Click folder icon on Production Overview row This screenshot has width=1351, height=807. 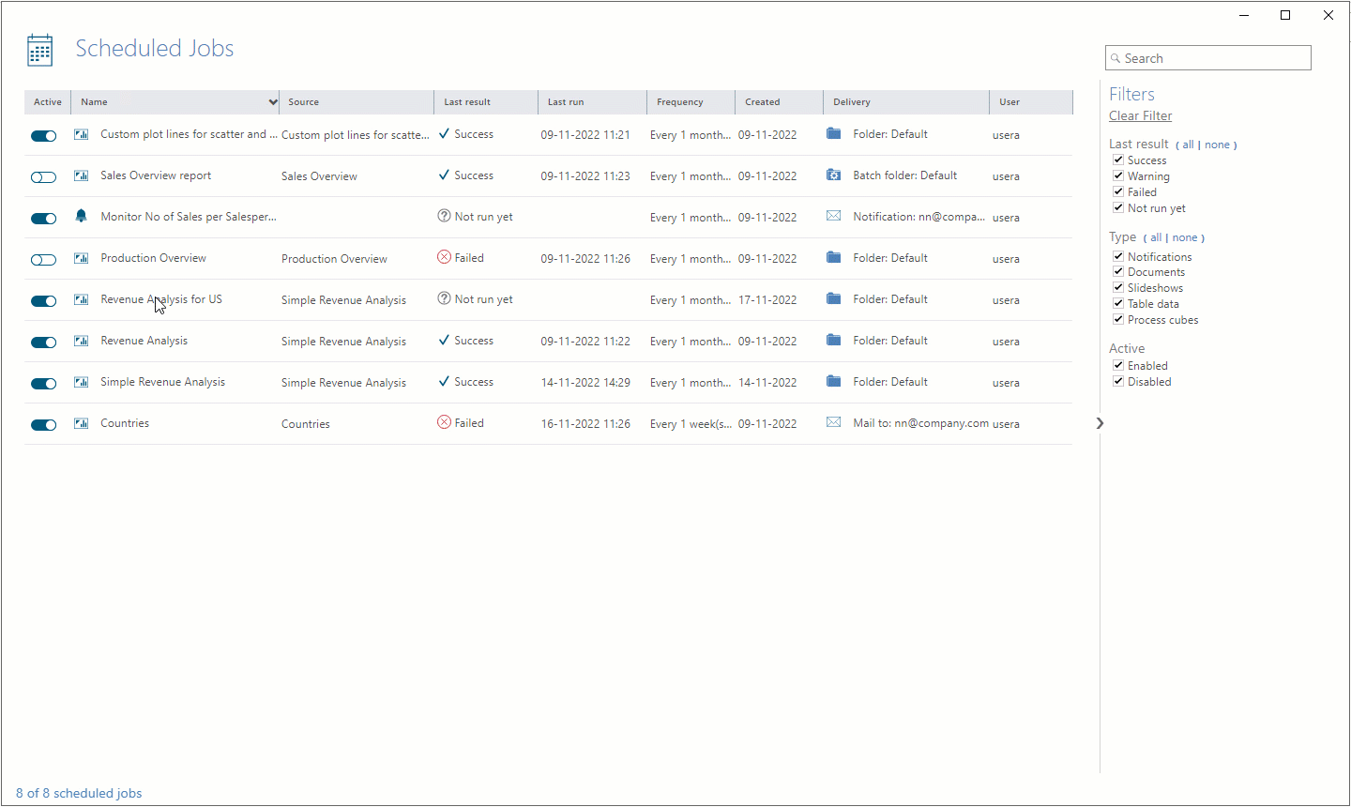(833, 257)
